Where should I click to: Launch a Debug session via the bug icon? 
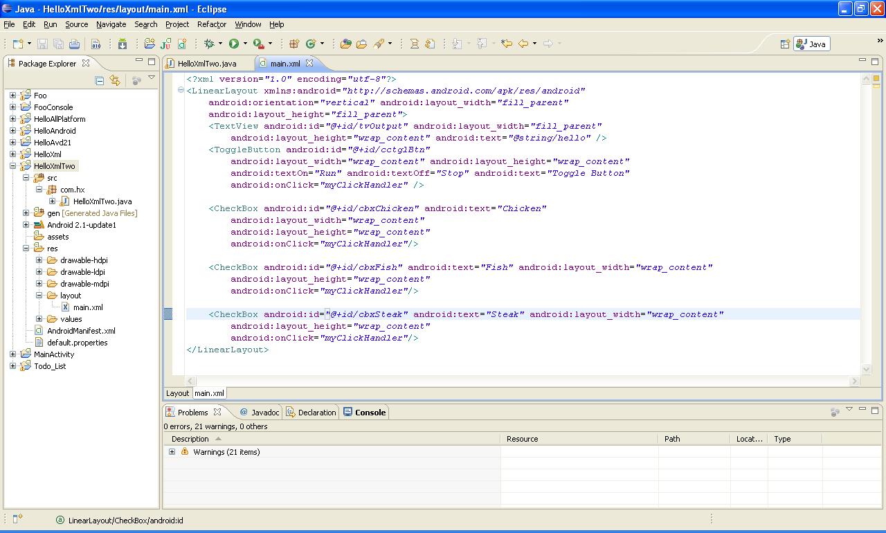point(208,43)
